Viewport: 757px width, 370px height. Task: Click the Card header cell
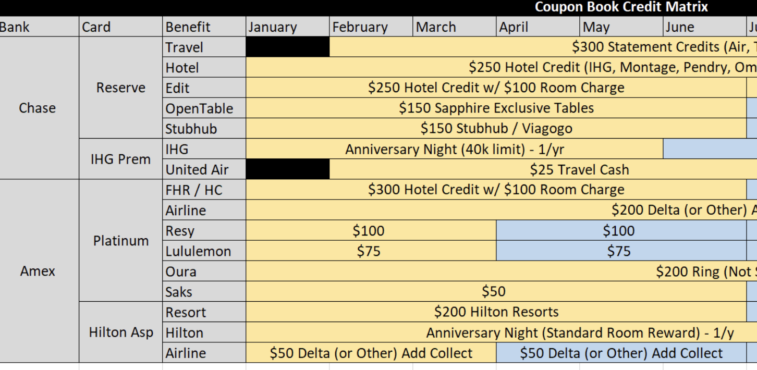(x=120, y=27)
